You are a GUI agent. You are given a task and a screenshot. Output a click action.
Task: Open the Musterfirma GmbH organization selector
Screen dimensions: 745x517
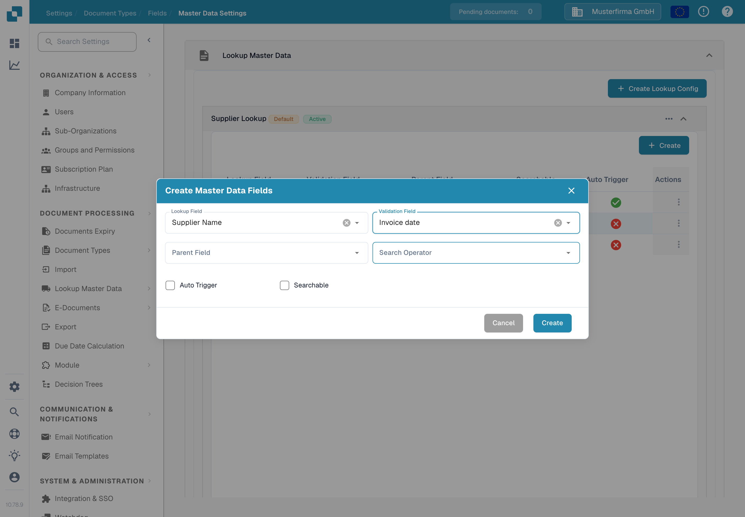pos(612,12)
